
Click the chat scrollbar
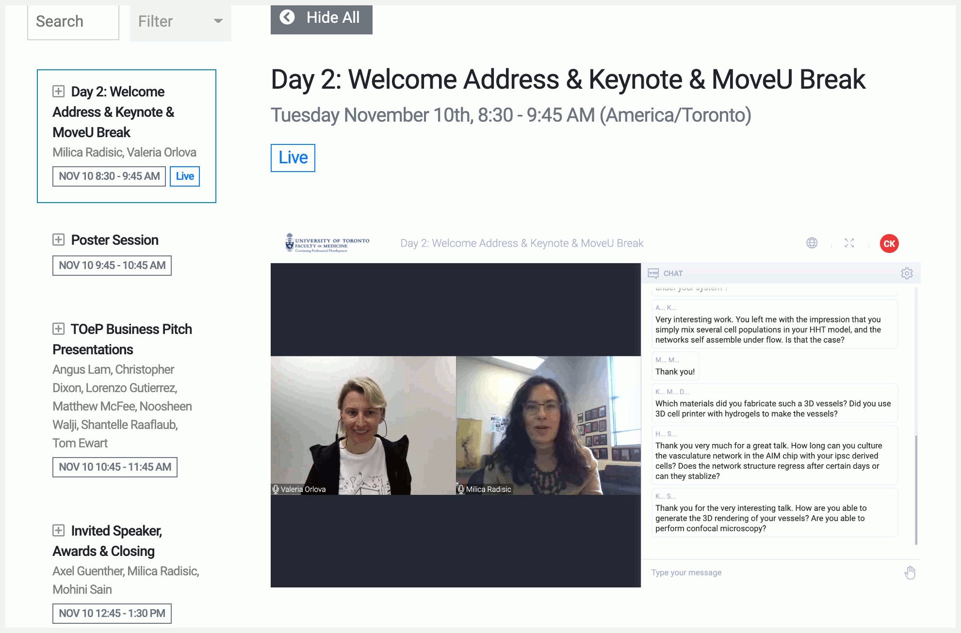click(x=916, y=490)
